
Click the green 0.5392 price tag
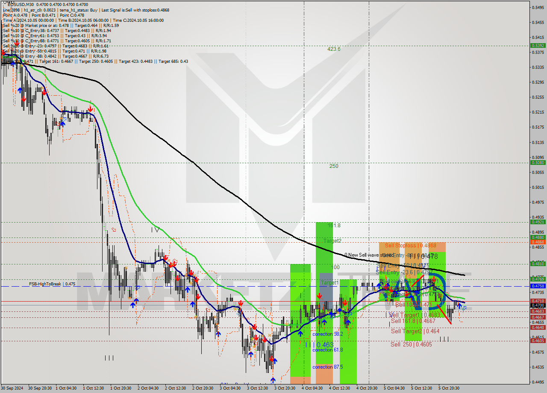538,45
